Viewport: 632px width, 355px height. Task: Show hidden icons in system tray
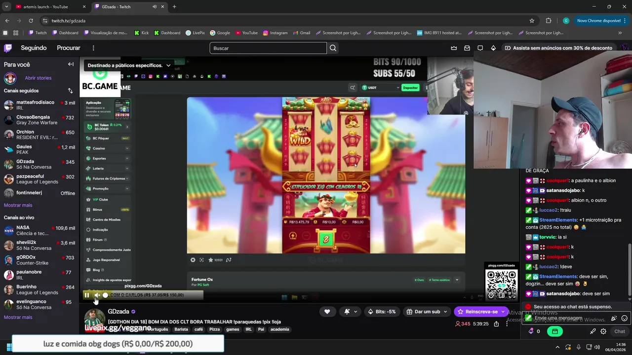(558, 347)
